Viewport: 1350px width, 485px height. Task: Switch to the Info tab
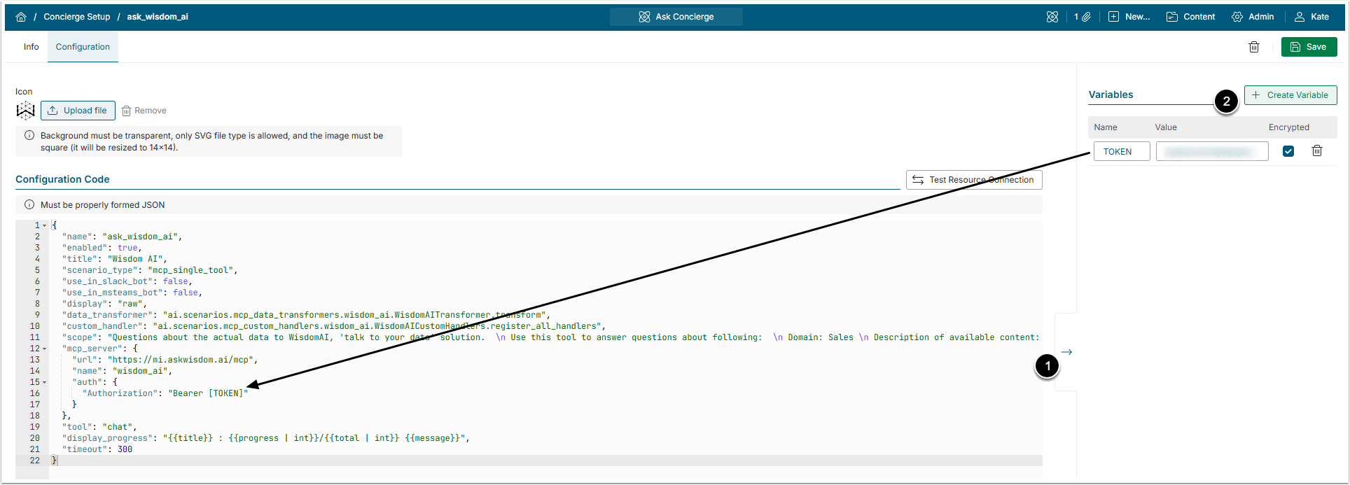click(x=31, y=47)
